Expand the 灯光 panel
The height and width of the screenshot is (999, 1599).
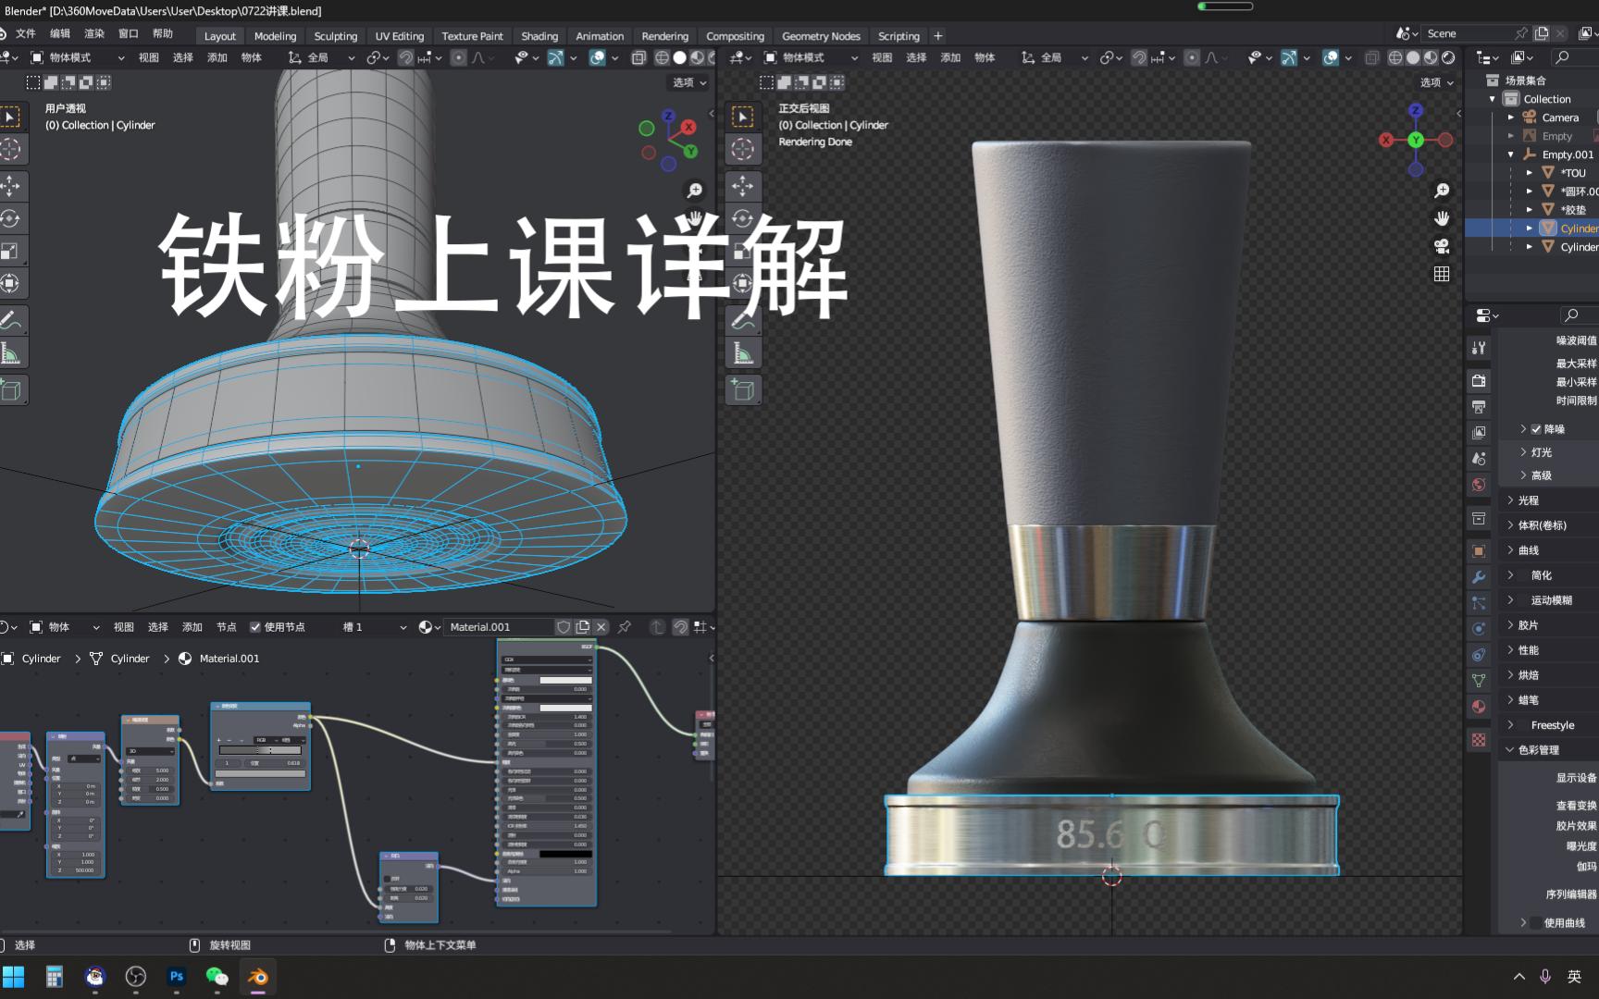point(1541,452)
